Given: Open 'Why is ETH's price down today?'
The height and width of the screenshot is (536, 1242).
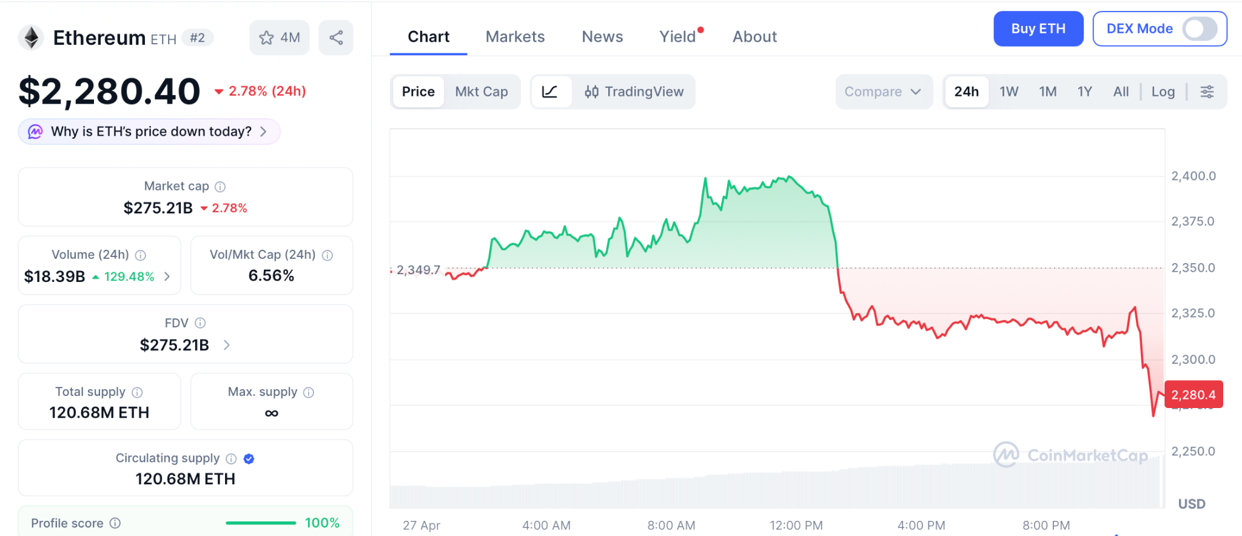Looking at the screenshot, I should pyautogui.click(x=150, y=132).
